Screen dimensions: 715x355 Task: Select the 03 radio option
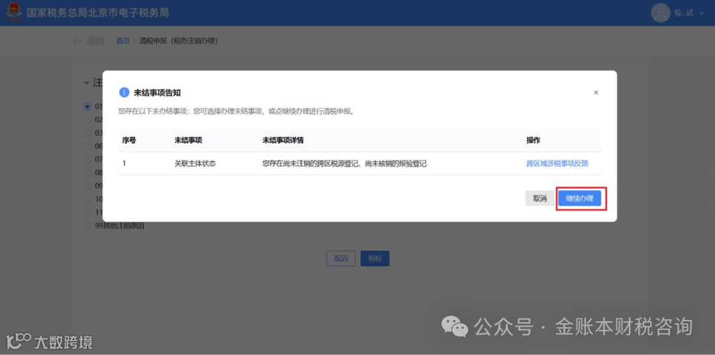click(x=87, y=133)
